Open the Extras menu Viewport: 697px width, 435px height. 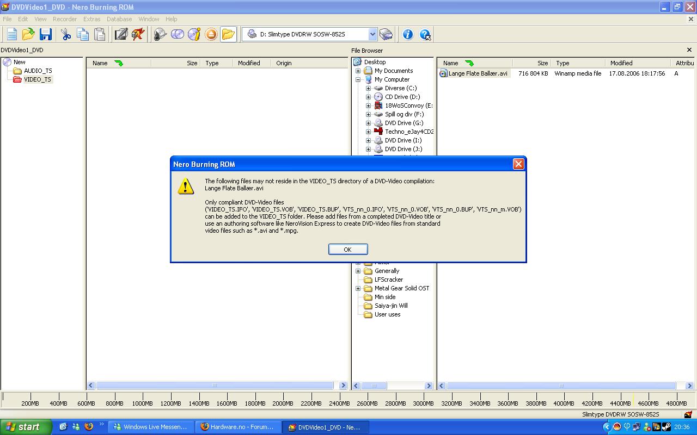point(91,19)
